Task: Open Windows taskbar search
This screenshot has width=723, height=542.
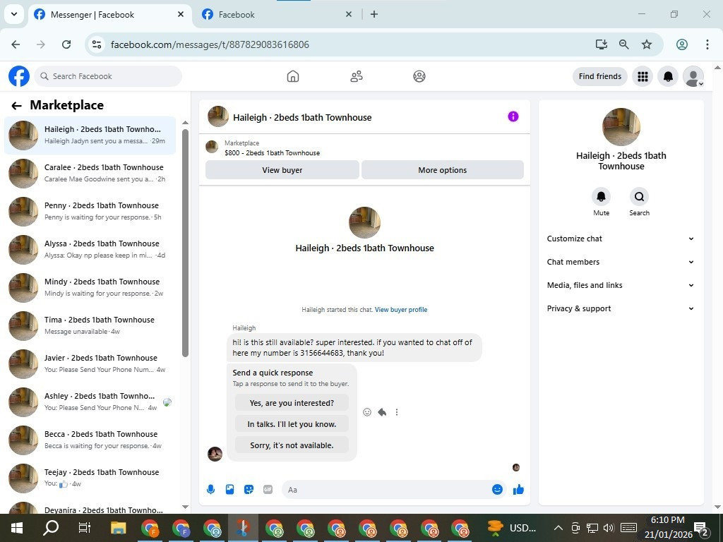Action: (51, 528)
